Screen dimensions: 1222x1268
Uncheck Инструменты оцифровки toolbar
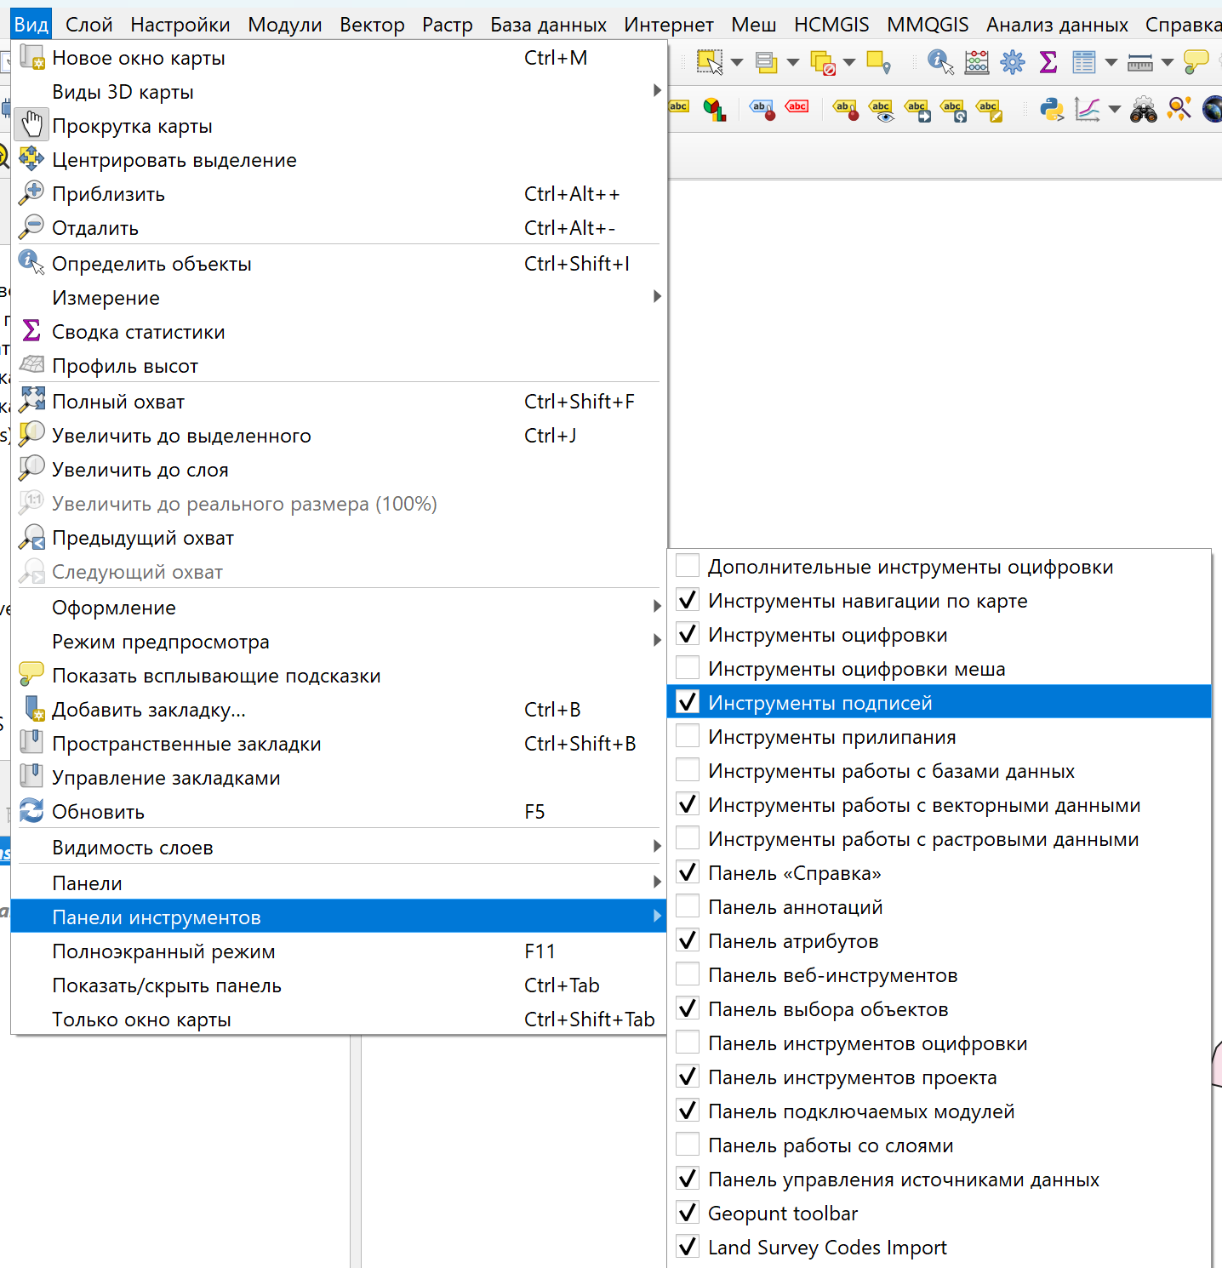click(688, 634)
